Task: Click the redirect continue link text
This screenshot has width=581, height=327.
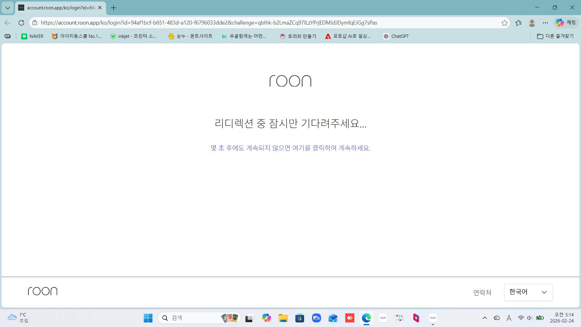Action: [x=290, y=148]
